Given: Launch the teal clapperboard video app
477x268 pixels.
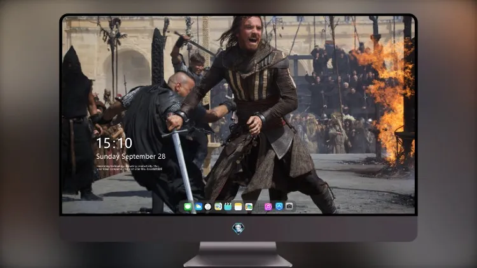Looking at the screenshot, I should pyautogui.click(x=228, y=206).
